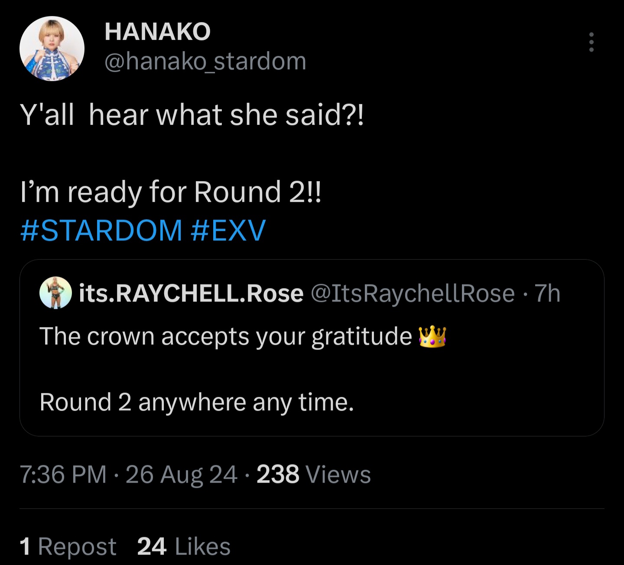Click the text 'I'm ready for Round 2!!'
The width and height of the screenshot is (624, 565).
pyautogui.click(x=171, y=192)
